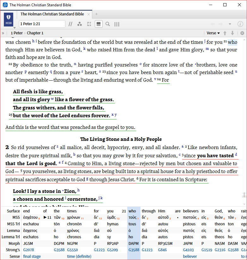Image resolution: width=247 pixels, height=260 pixels.
Task: Jump to previous verse up arrow
Action: pyautogui.click(x=225, y=33)
